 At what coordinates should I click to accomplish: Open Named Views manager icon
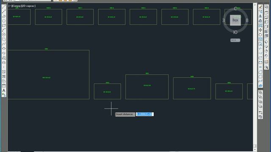click(x=266, y=7)
